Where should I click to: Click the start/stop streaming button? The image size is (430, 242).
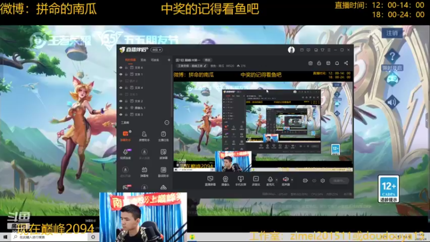coord(339,181)
